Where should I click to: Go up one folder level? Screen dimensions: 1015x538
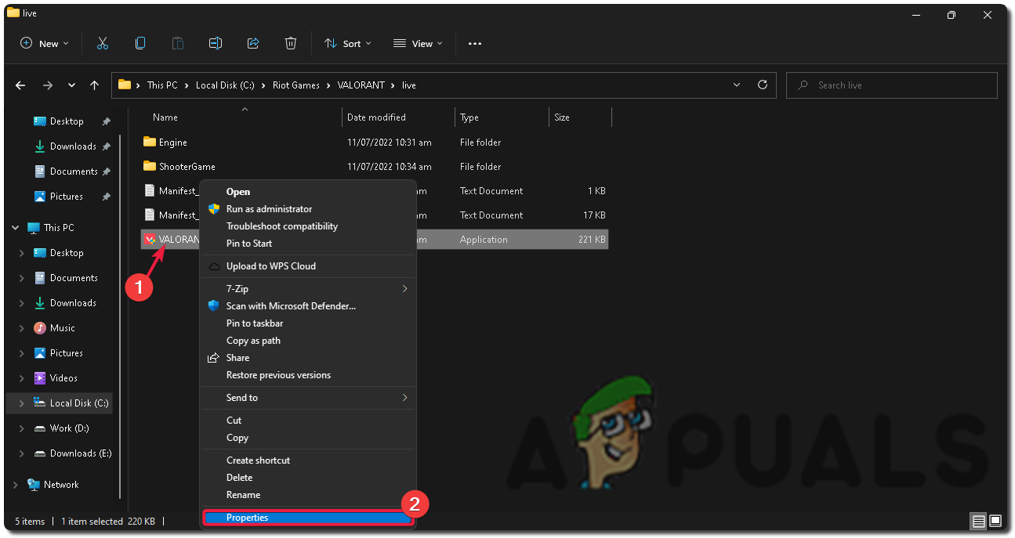pos(95,85)
